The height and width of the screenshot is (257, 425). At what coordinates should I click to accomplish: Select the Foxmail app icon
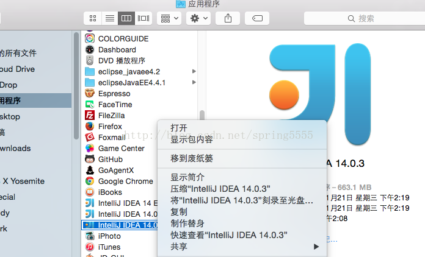click(x=90, y=137)
